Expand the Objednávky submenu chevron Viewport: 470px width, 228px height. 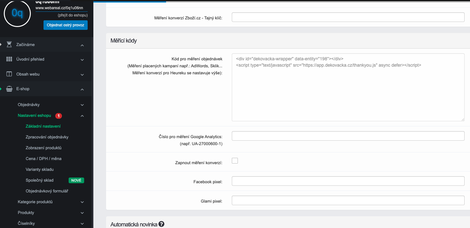coord(82,105)
